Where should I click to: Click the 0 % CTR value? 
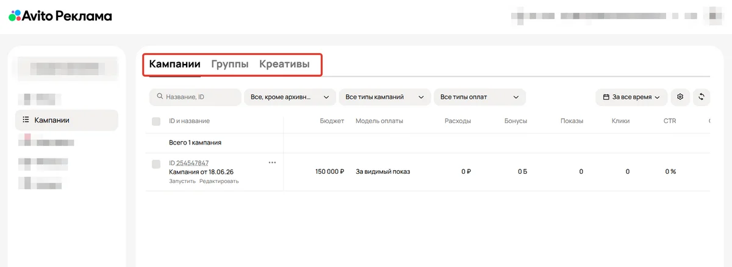670,172
